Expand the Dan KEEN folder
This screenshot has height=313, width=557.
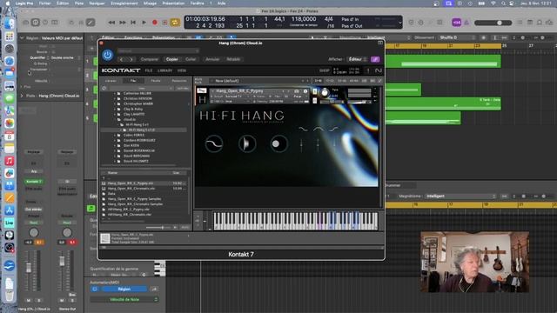tap(115, 145)
